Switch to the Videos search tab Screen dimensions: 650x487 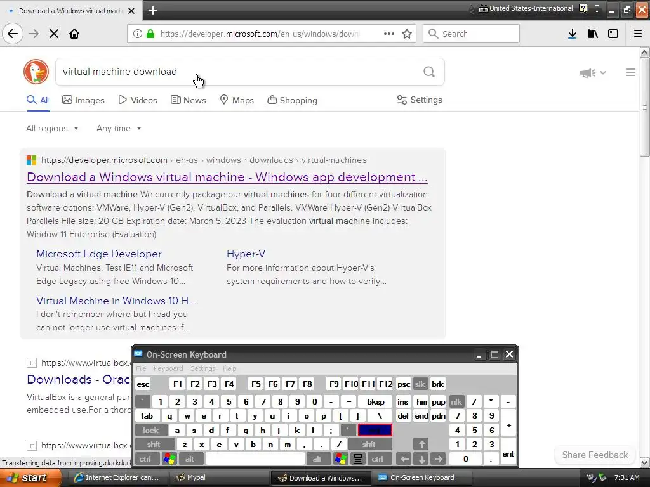point(138,100)
